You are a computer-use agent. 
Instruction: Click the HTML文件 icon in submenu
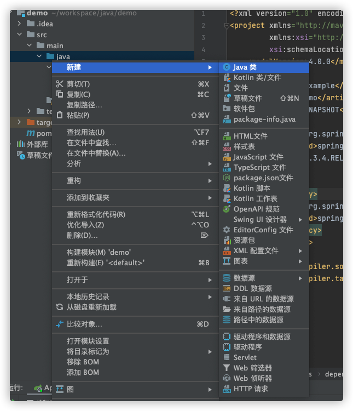click(x=227, y=136)
